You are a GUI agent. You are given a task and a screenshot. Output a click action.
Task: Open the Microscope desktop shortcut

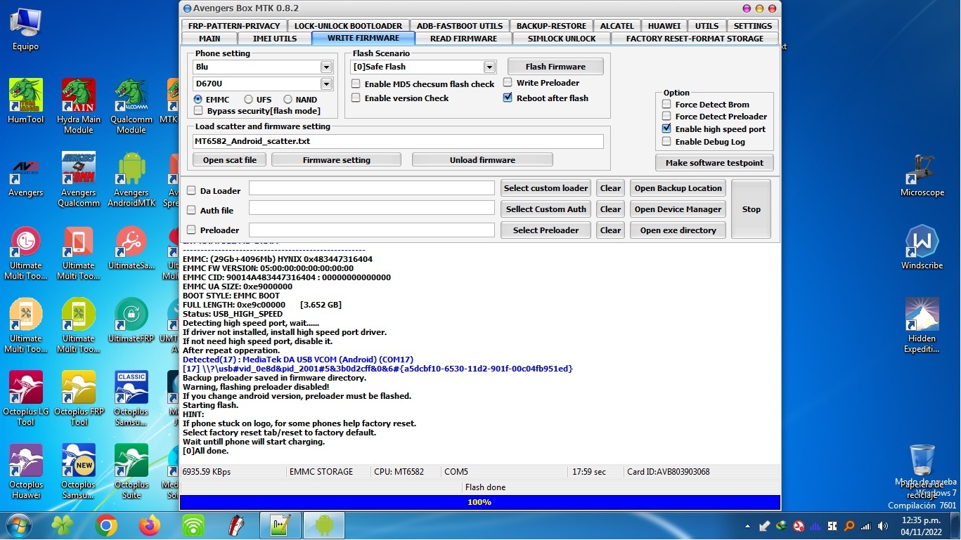pyautogui.click(x=922, y=175)
